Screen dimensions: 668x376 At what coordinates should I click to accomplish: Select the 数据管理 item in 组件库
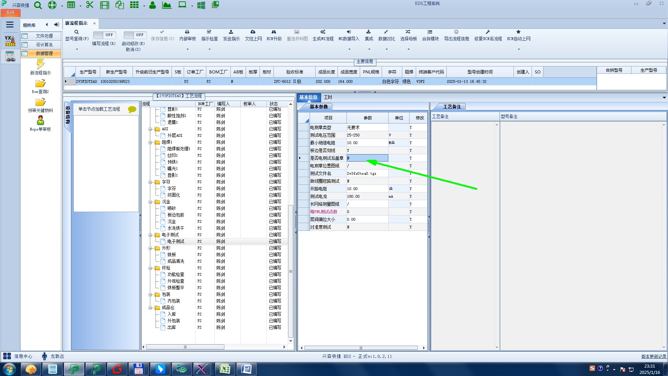pos(44,53)
